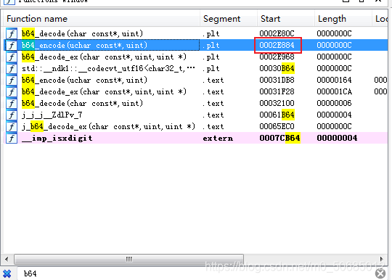Select the j_b64_decode_ex function name

coord(108,127)
